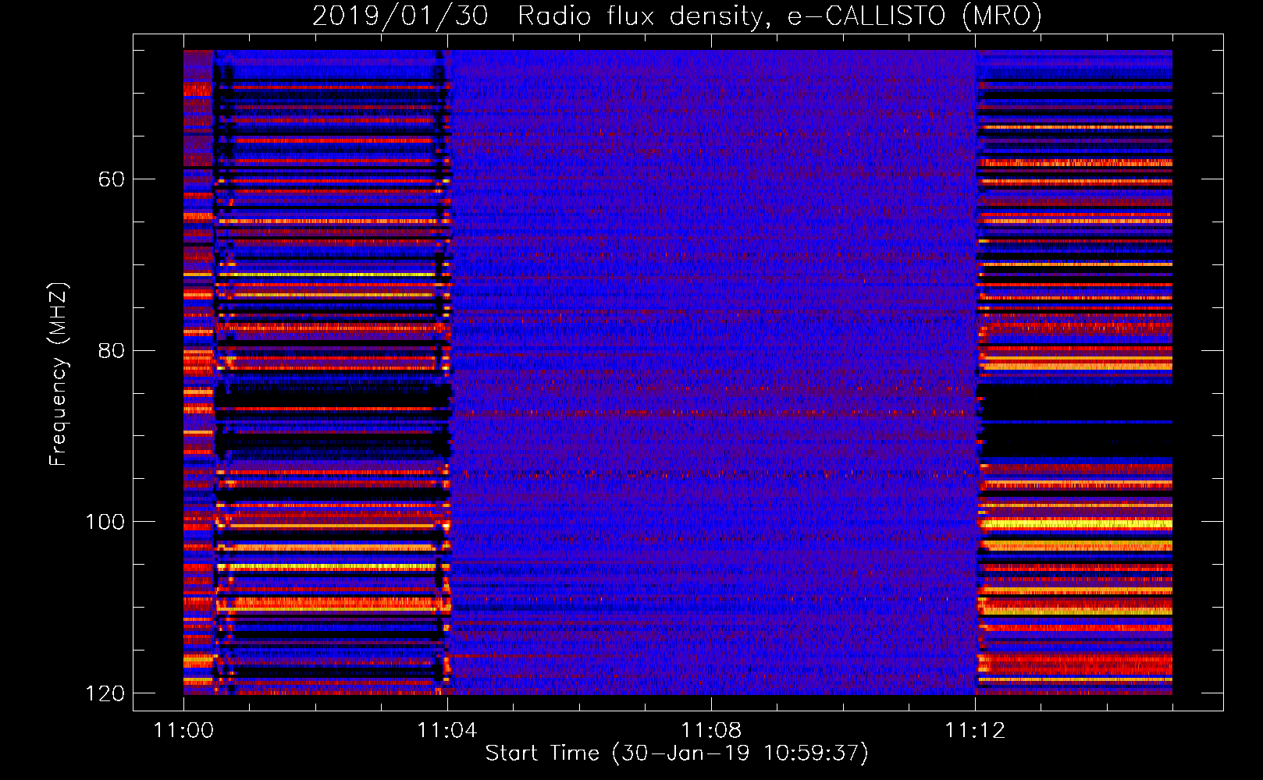Click the 11:08 time tick label
Image resolution: width=1263 pixels, height=780 pixels.
click(711, 730)
